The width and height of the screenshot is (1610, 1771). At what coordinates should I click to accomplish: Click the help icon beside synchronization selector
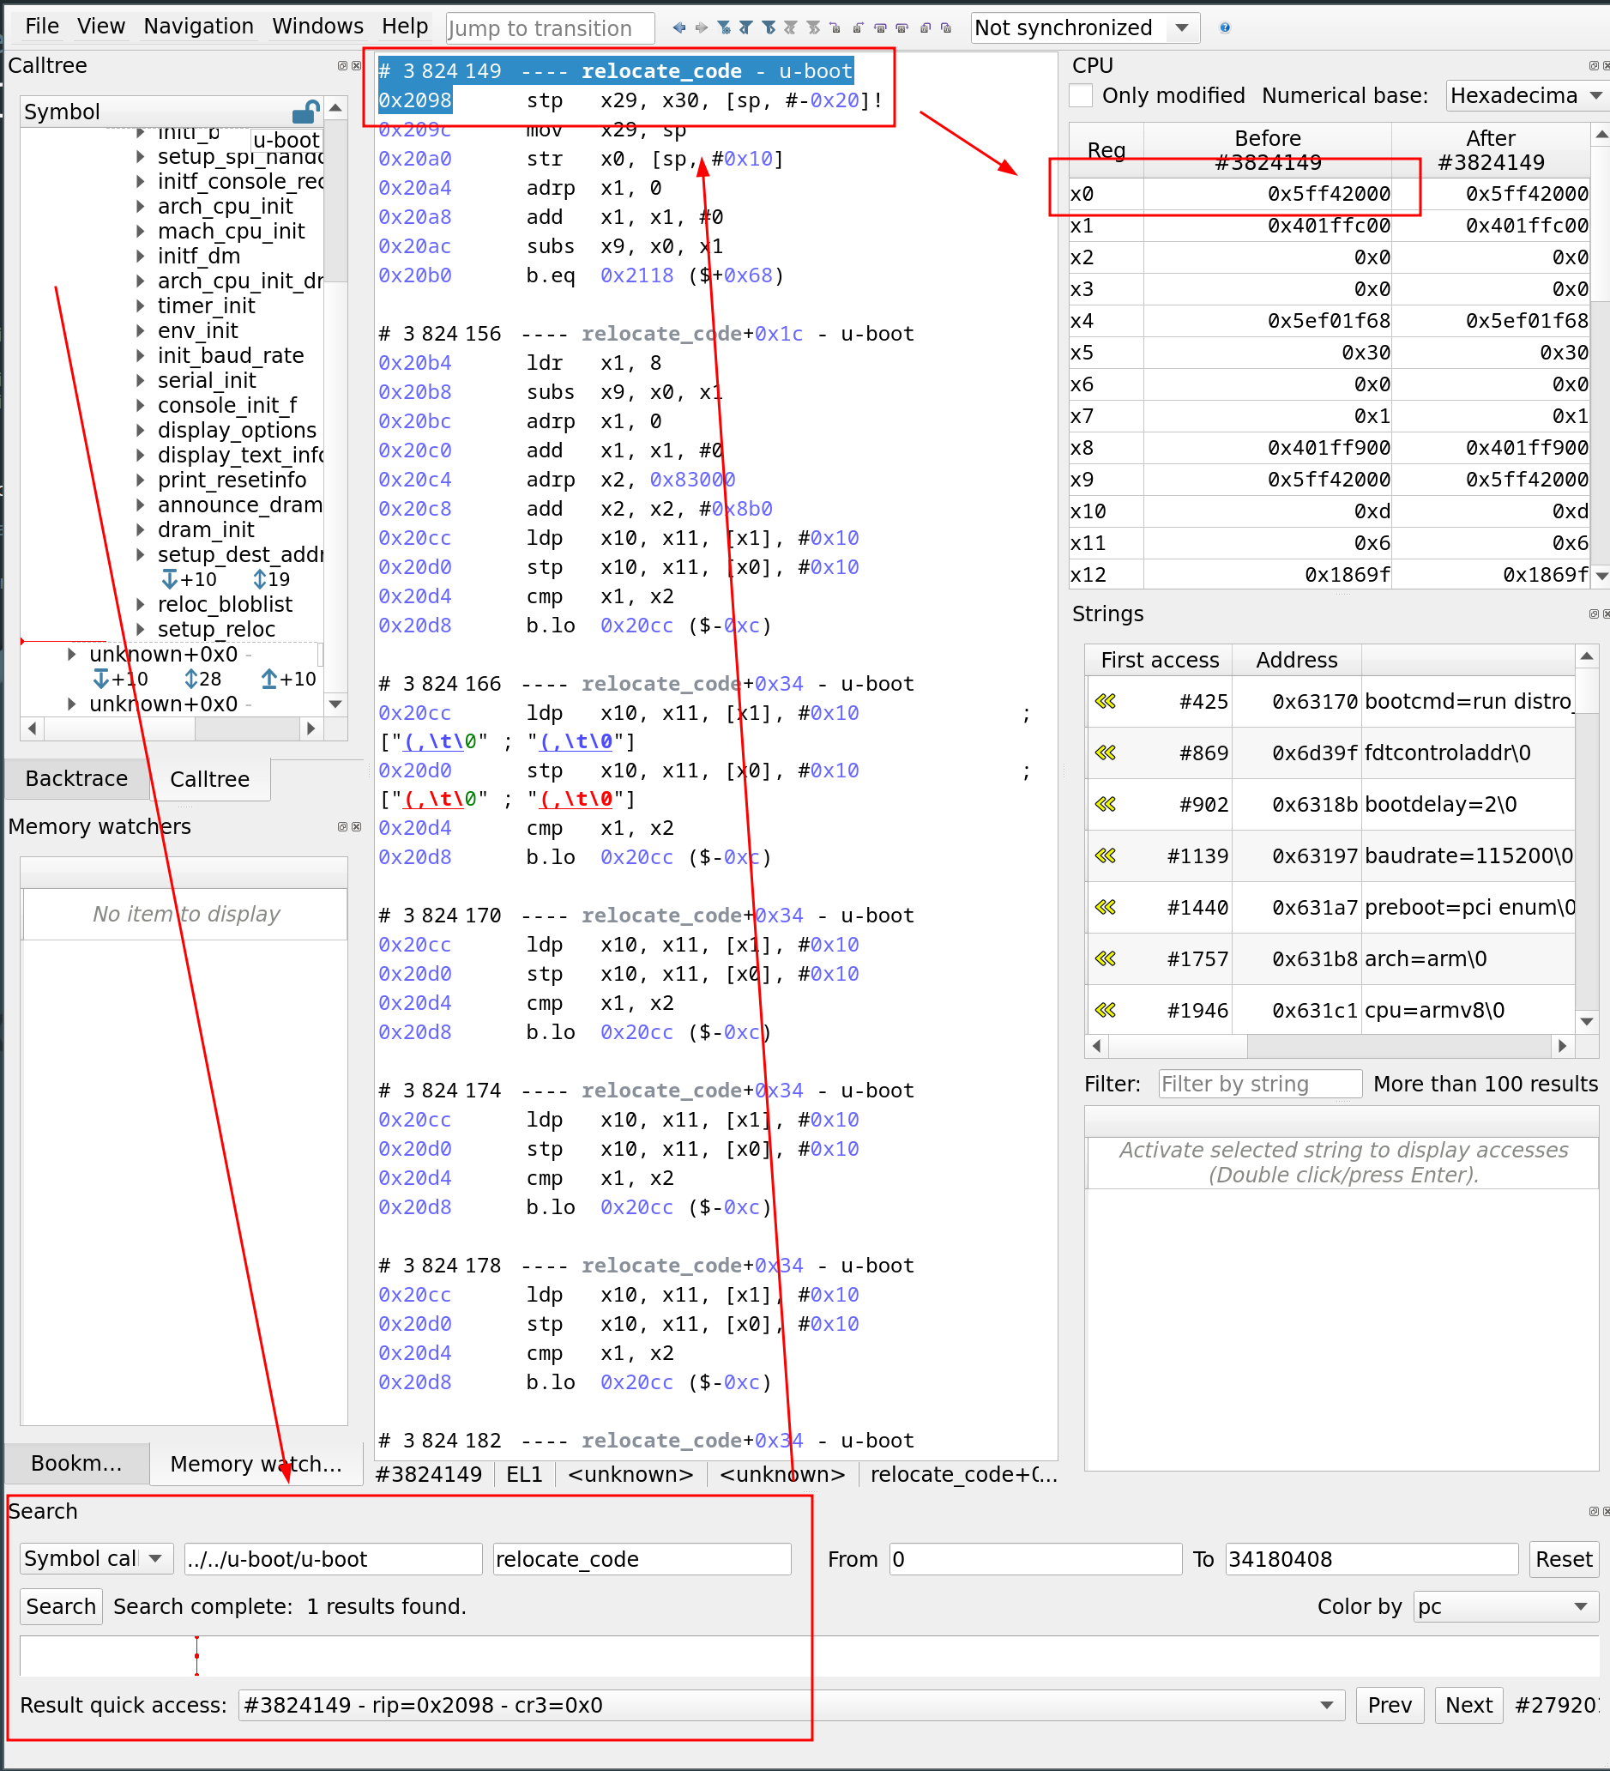pyautogui.click(x=1223, y=27)
